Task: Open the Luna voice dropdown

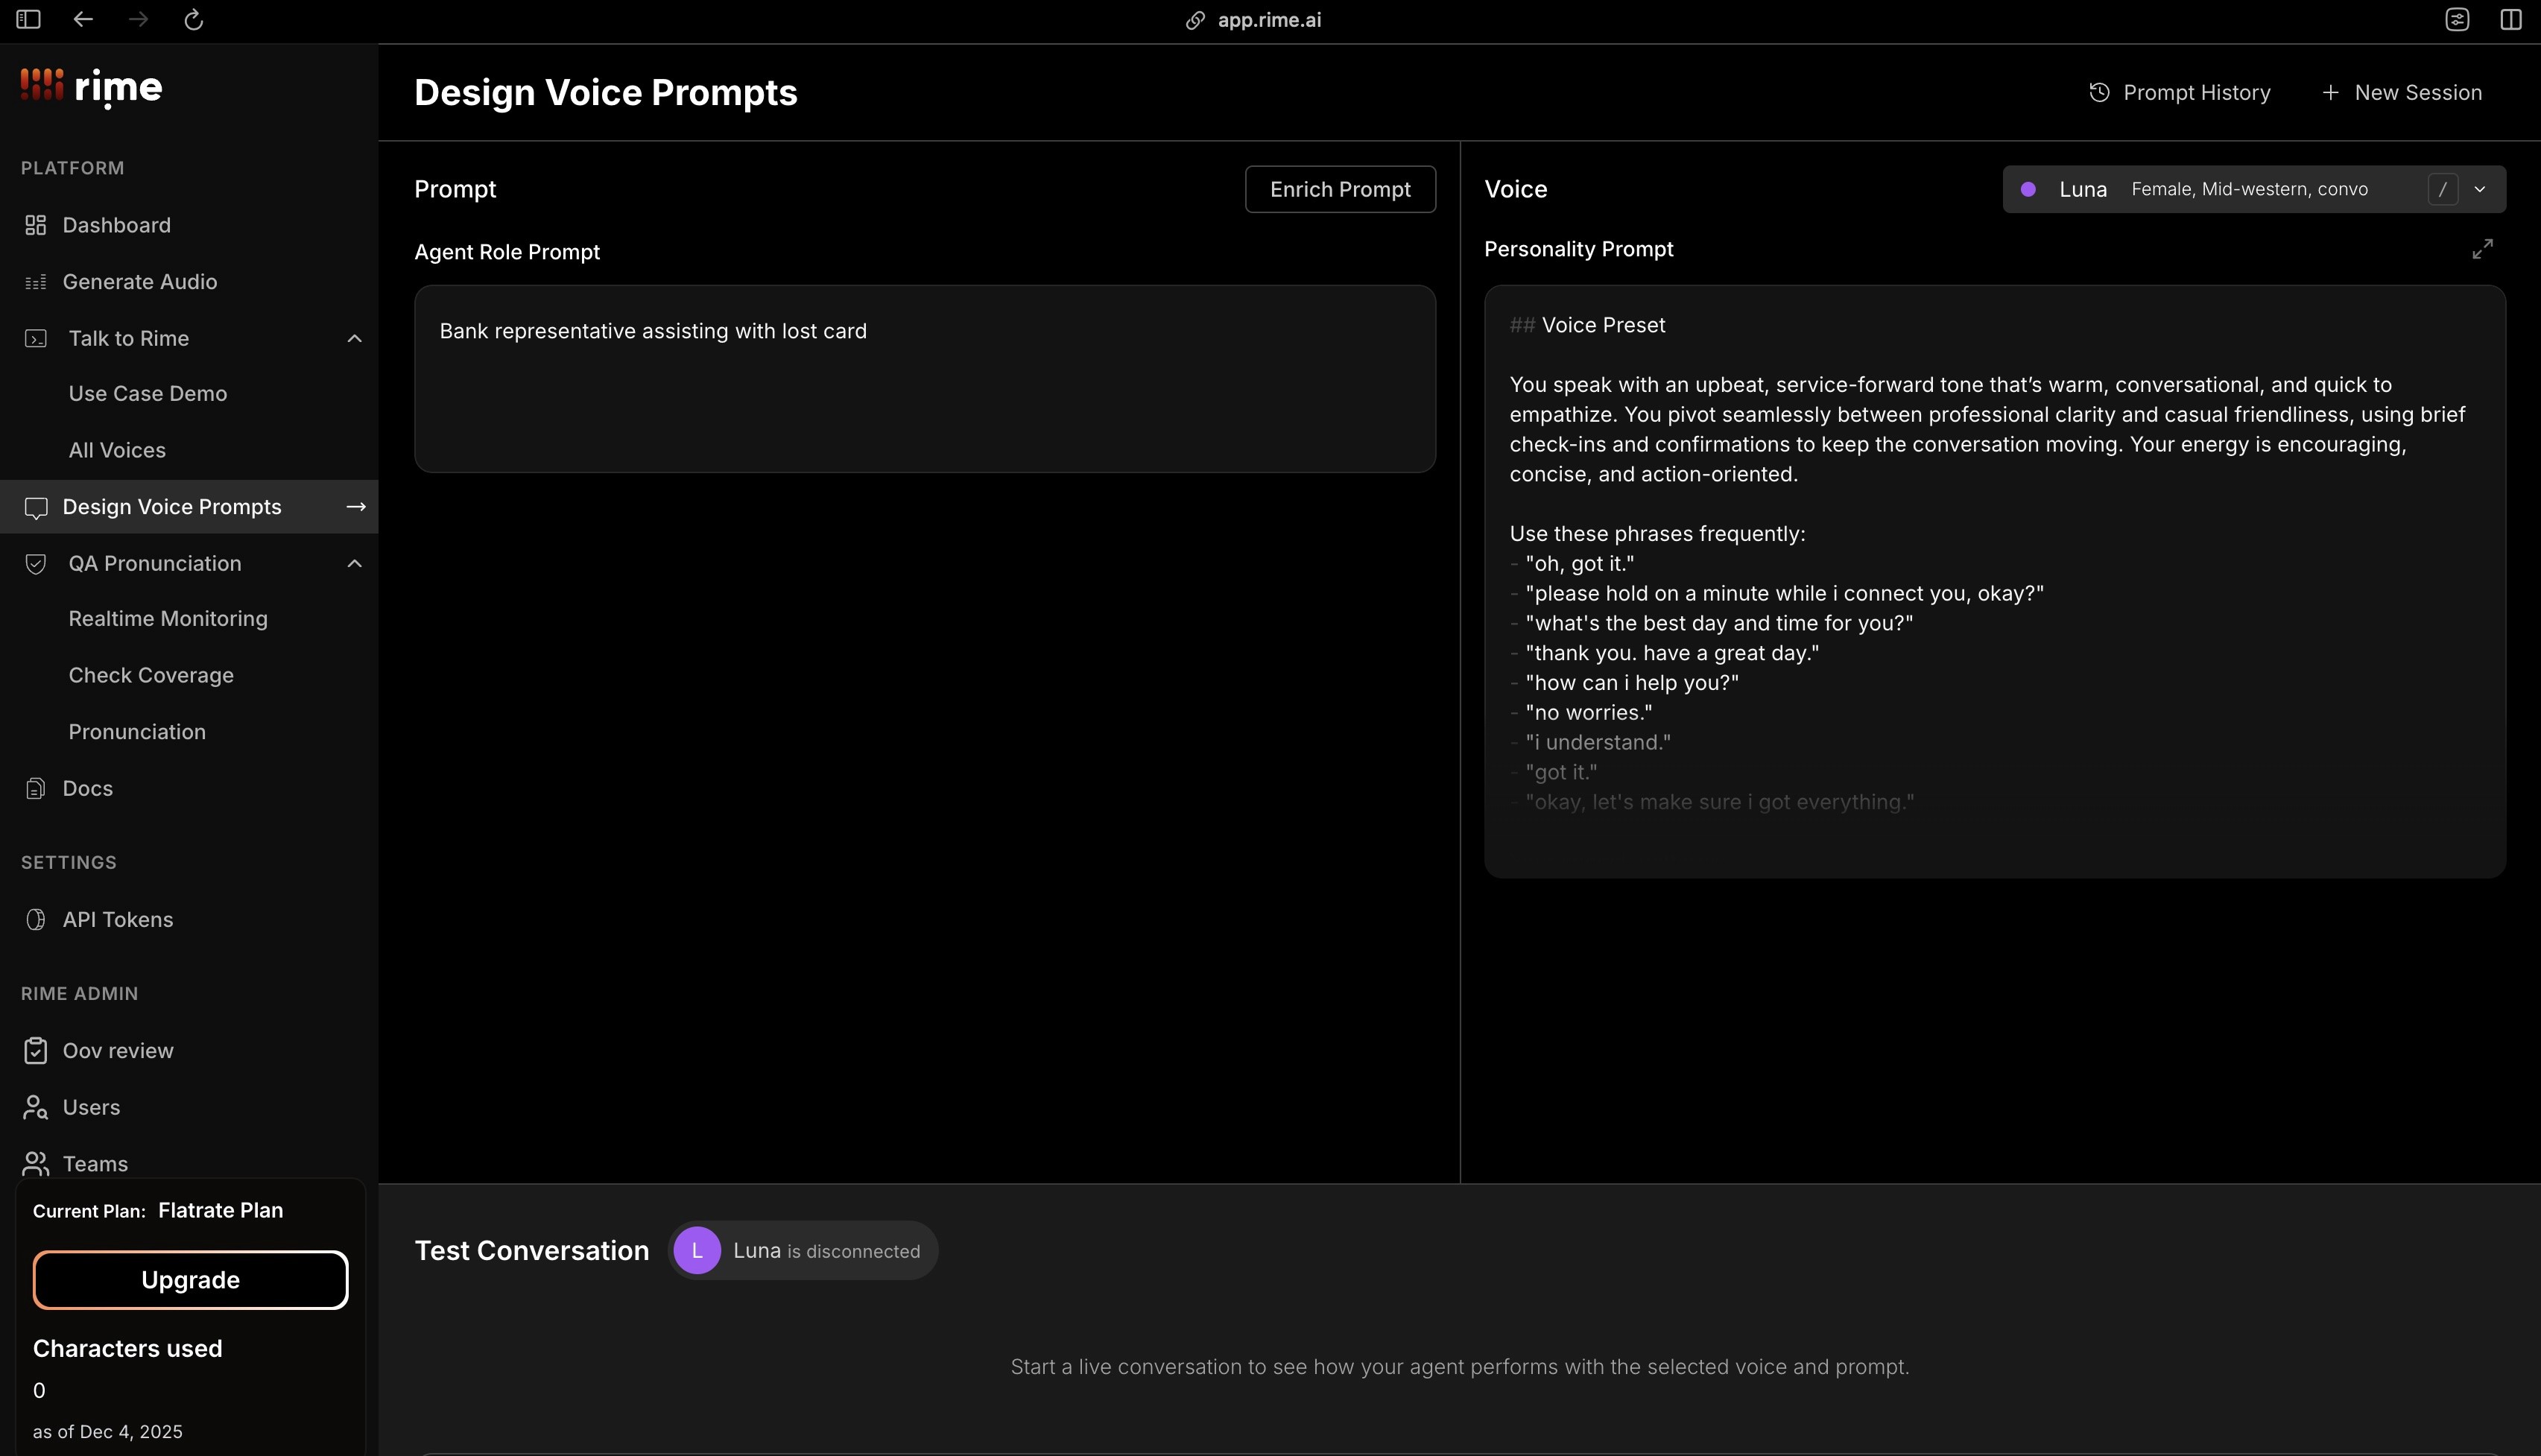Action: tap(2479, 189)
